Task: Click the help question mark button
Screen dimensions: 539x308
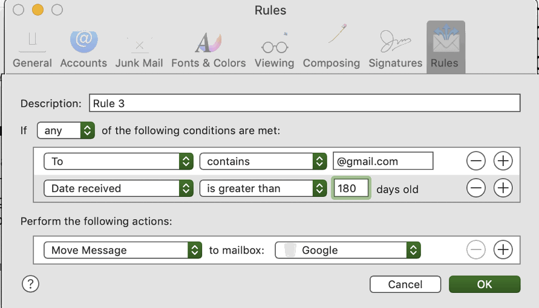Action: 30,284
